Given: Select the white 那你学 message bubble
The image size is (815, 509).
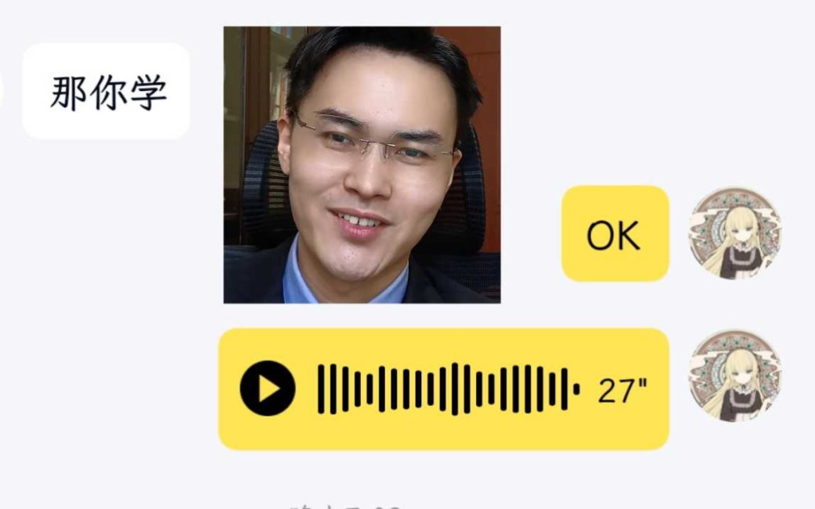Looking at the screenshot, I should tap(106, 91).
